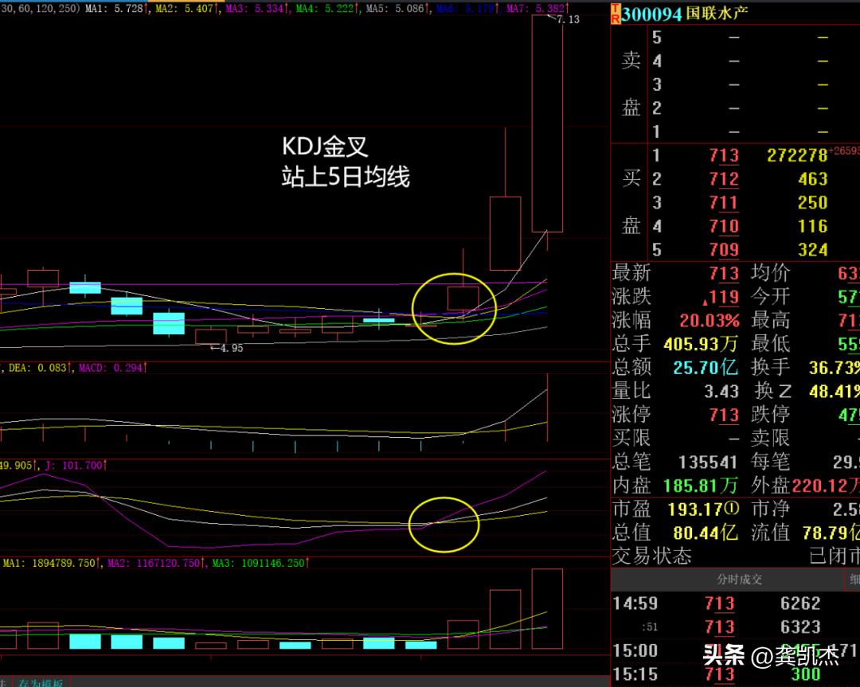
Task: Click volume label MA3: 1091146.250
Action: click(259, 563)
